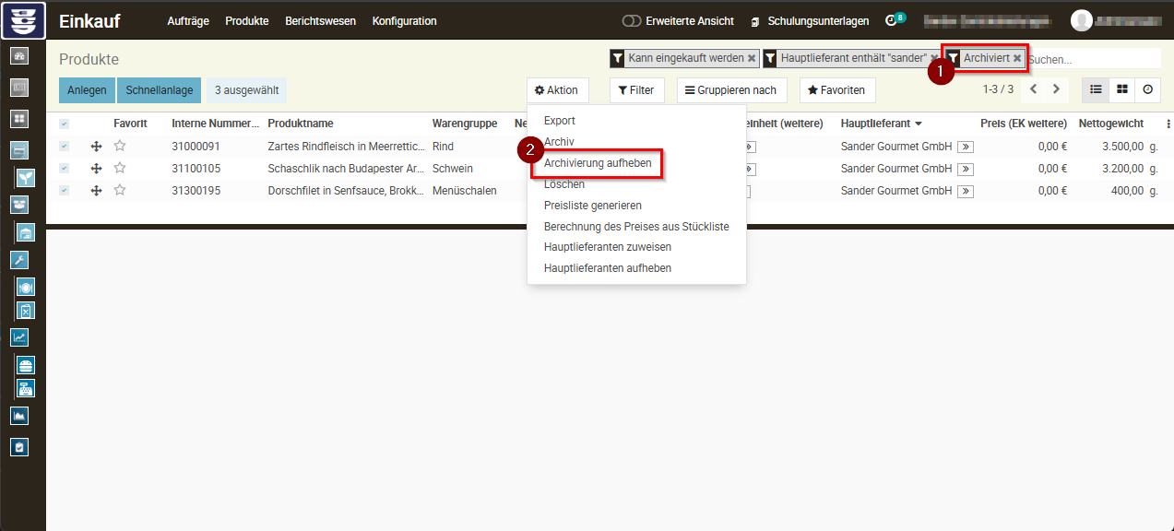
Task: Click the plant sprout sidebar icon
Action: tap(26, 178)
